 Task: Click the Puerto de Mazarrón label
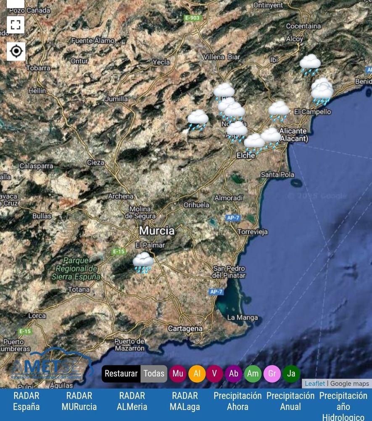click(129, 345)
